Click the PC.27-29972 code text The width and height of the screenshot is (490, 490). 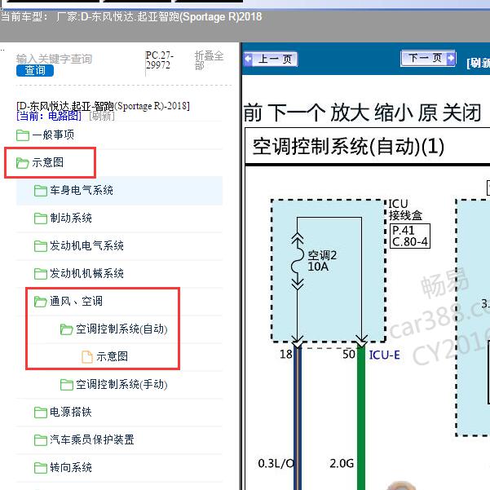click(x=159, y=60)
